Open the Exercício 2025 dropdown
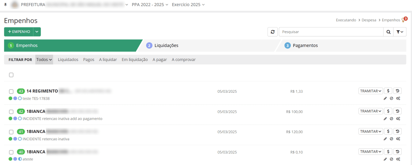The height and width of the screenshot is (165, 412). click(188, 5)
